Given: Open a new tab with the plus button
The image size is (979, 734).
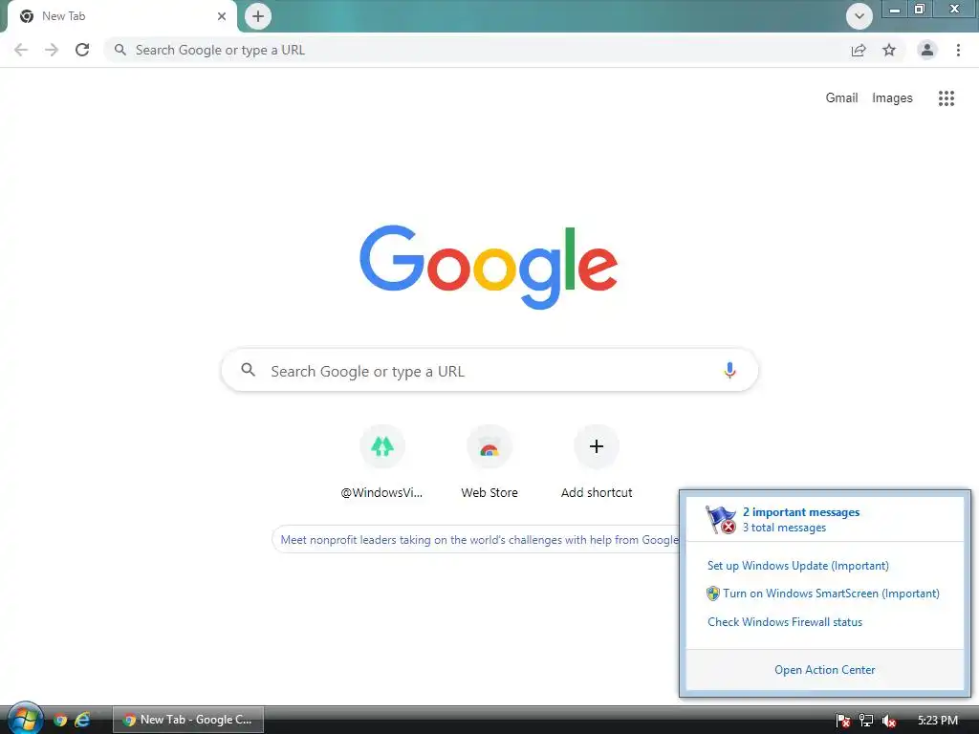Looking at the screenshot, I should [x=258, y=16].
